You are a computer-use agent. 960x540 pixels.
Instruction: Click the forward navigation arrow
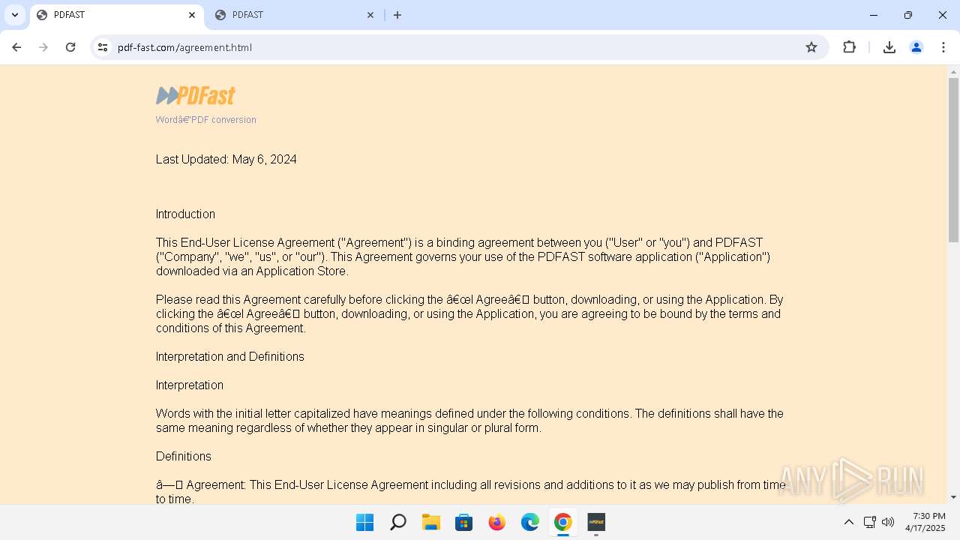tap(43, 47)
